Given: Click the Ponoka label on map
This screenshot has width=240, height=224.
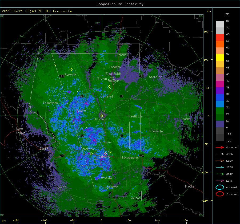Looking at the screenshot, I should click(x=122, y=55).
